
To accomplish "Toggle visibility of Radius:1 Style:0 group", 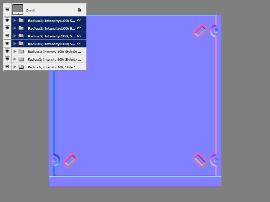I will click(7, 51).
